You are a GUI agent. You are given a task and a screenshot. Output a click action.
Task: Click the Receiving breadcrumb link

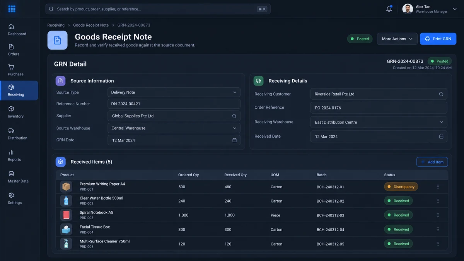click(56, 25)
